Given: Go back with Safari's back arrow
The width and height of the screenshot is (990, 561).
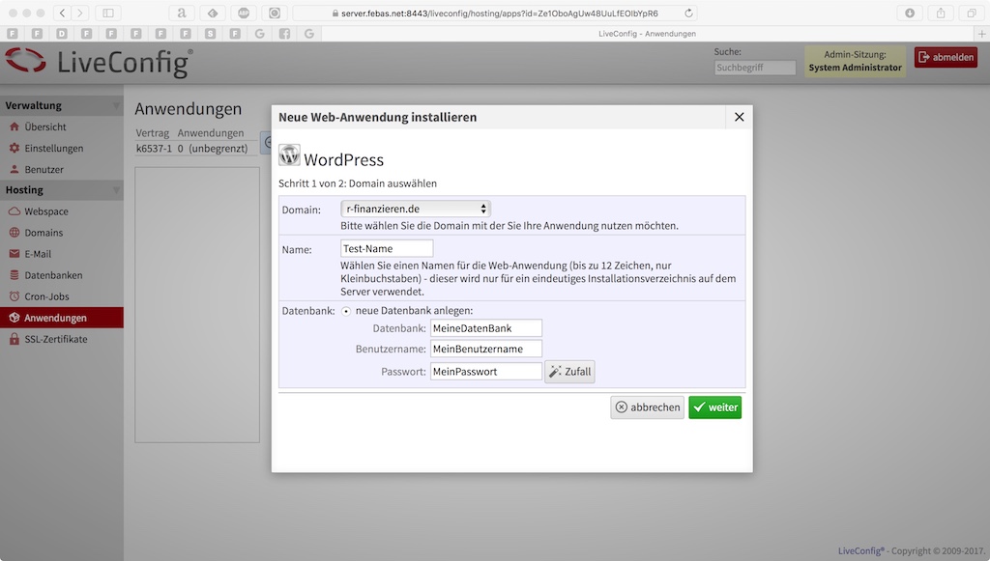Looking at the screenshot, I should point(62,13).
